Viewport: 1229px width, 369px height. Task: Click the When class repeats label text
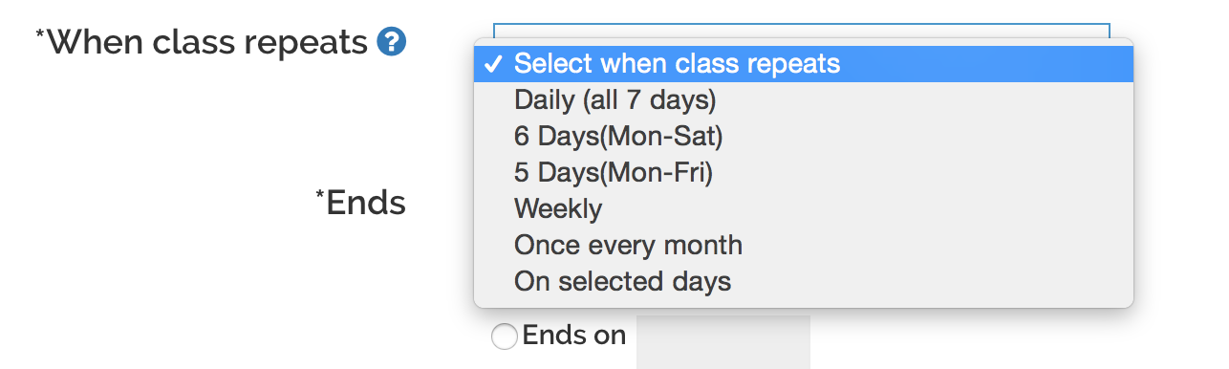point(207,43)
